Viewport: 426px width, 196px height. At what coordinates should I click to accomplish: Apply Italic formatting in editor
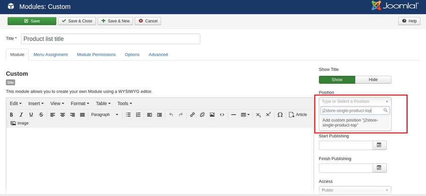pos(21,115)
